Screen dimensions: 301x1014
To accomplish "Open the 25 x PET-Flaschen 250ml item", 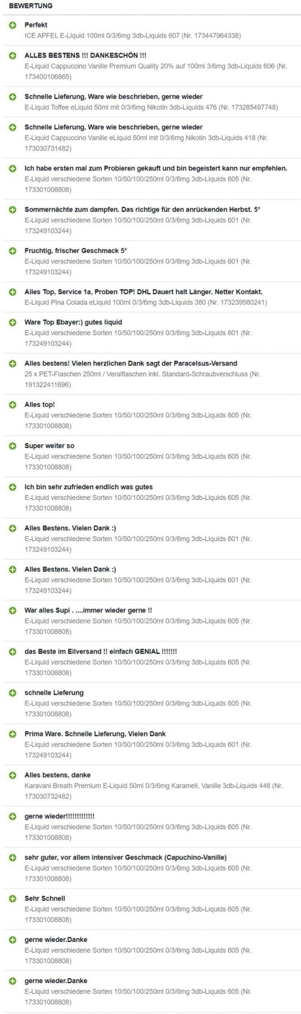I will [142, 379].
